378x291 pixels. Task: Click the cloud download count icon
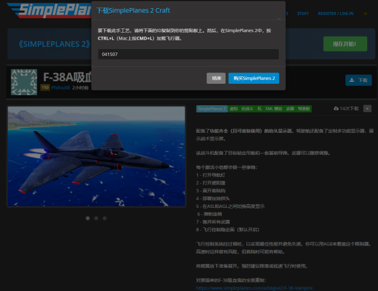[x=336, y=108]
